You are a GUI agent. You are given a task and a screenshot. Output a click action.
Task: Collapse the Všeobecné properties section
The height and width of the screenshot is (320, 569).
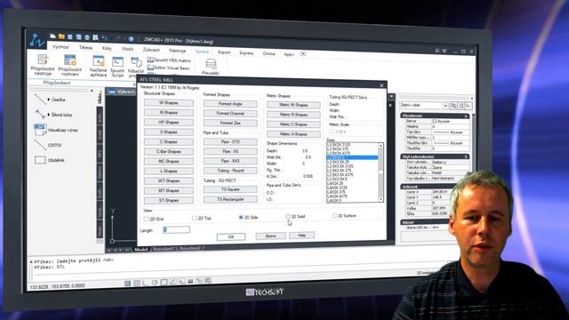(x=466, y=116)
